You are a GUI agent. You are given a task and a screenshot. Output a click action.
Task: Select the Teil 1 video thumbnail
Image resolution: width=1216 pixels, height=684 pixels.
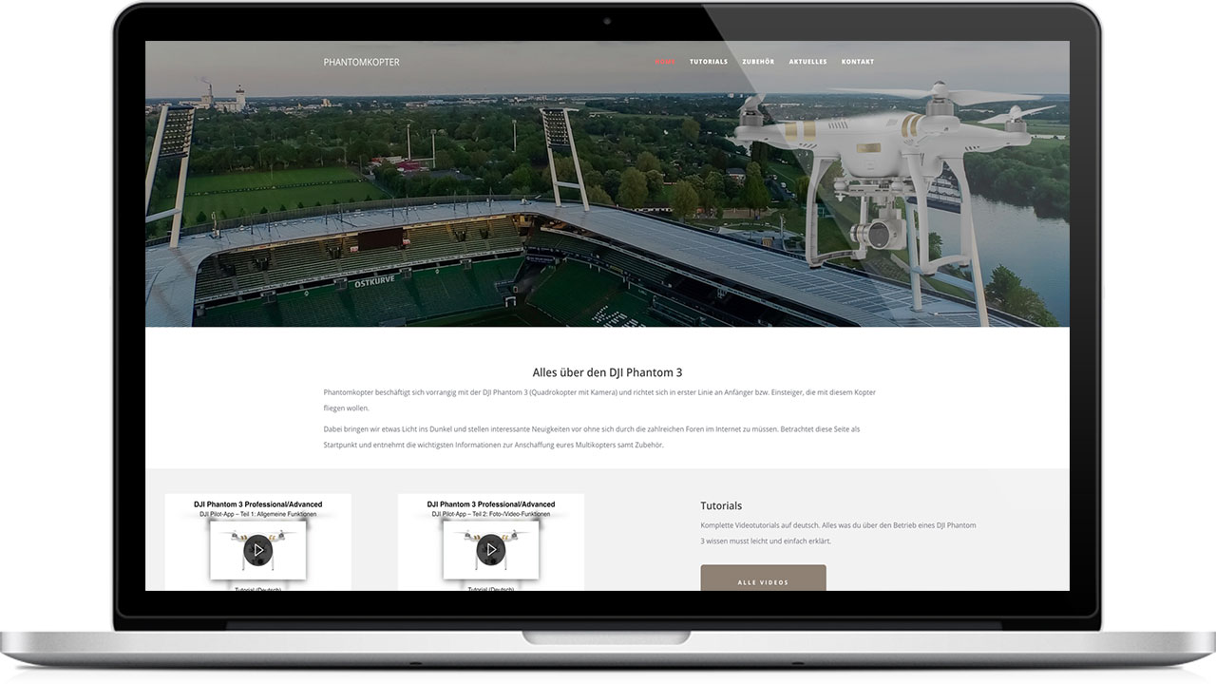(257, 548)
